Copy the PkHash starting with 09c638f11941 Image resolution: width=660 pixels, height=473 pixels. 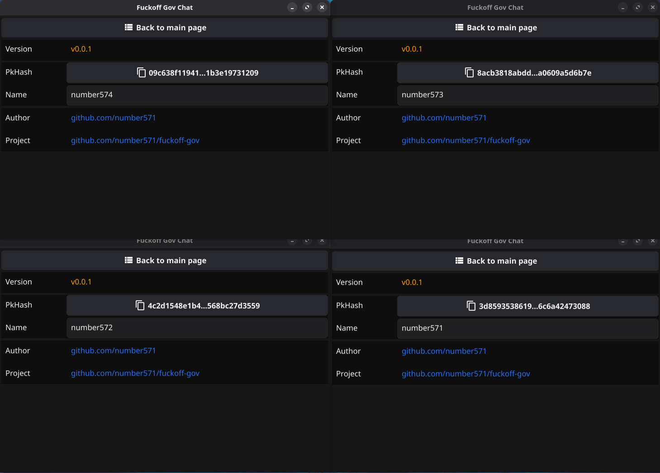coord(197,73)
